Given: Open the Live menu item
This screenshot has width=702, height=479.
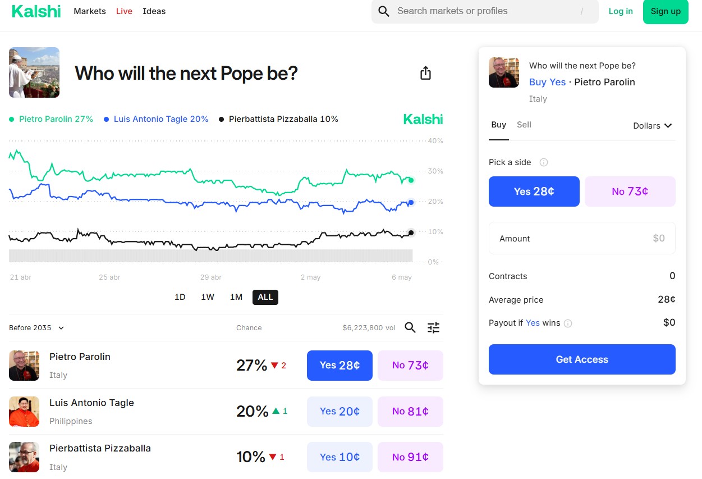Looking at the screenshot, I should 124,11.
